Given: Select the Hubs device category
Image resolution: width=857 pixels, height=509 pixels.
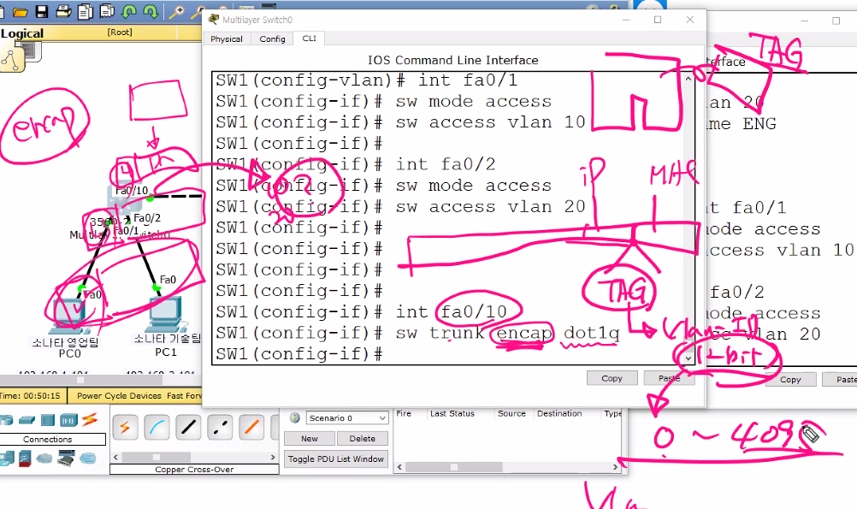Looking at the screenshot, I should click(x=48, y=420).
